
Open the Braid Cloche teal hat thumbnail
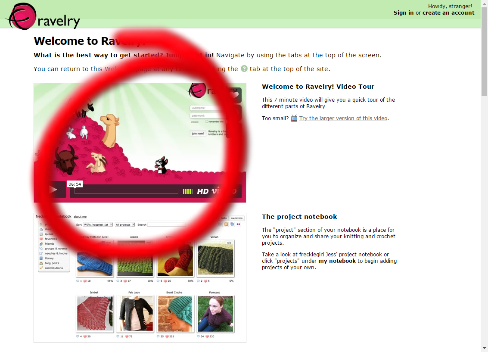point(175,314)
